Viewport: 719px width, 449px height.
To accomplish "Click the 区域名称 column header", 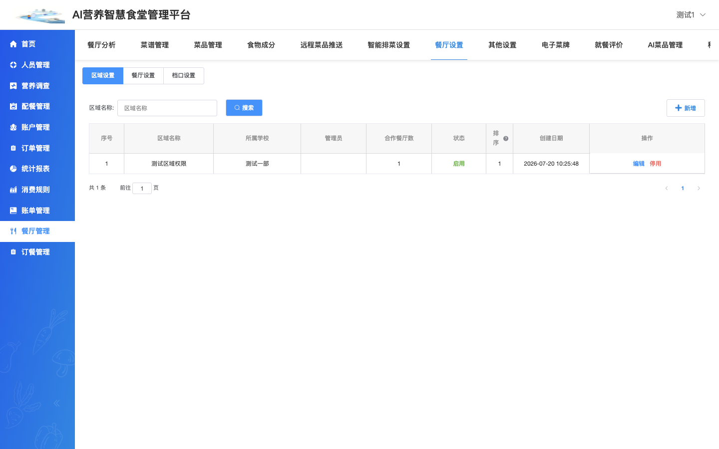I will 169,138.
